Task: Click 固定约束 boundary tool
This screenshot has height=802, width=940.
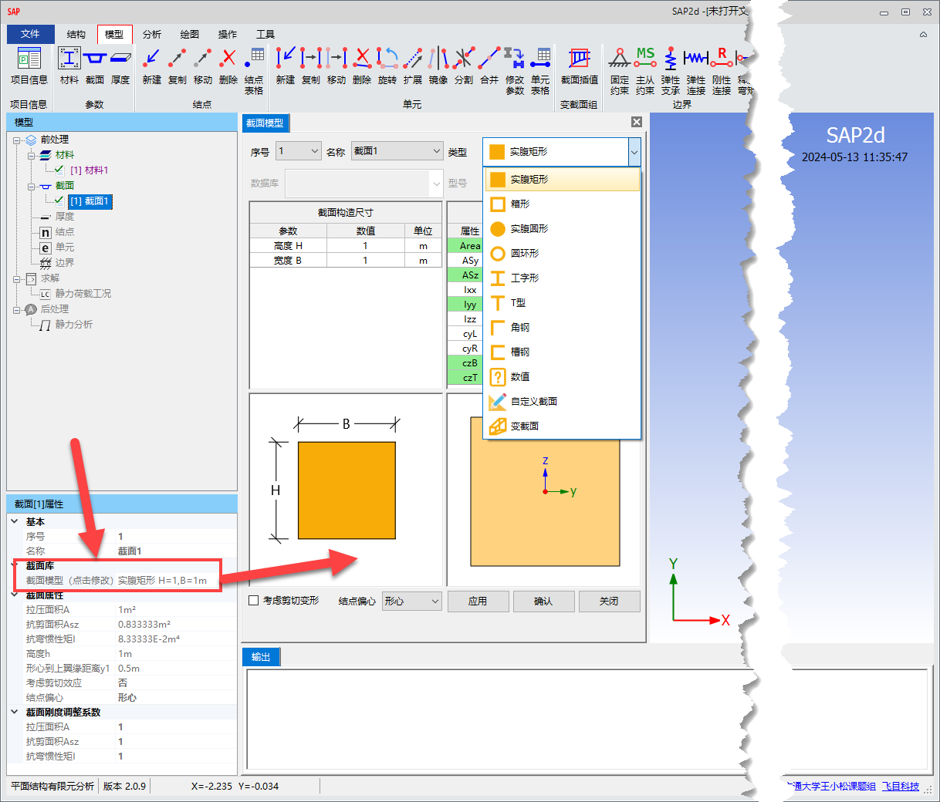Action: coord(620,71)
